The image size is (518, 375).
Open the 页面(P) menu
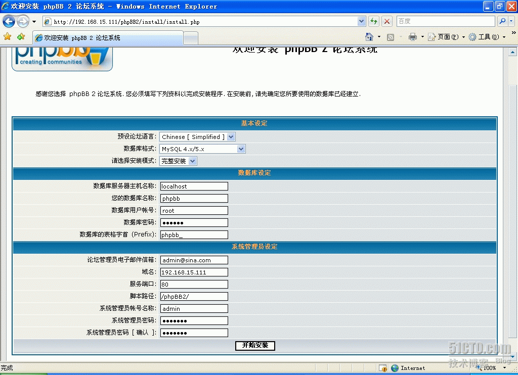coord(446,37)
